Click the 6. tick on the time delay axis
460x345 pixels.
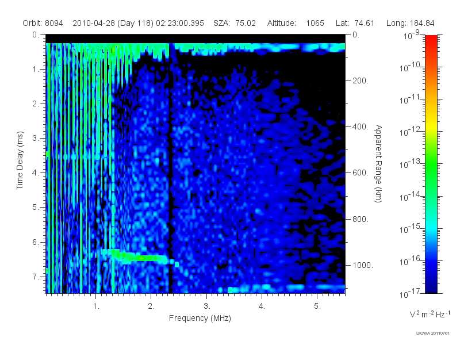(x=36, y=242)
